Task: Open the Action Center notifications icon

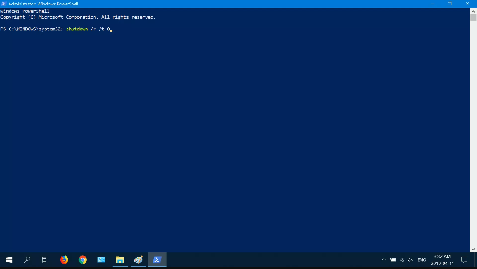Action: (x=464, y=259)
